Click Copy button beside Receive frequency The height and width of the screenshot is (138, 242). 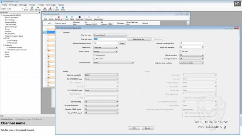coord(122,43)
